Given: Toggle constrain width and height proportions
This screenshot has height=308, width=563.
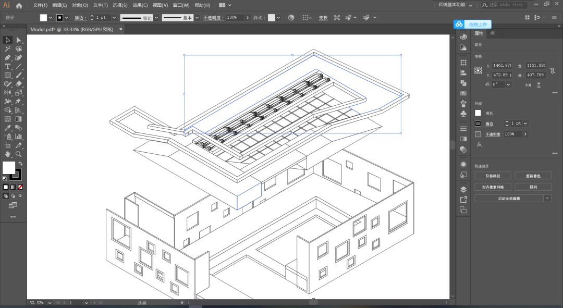Looking at the screenshot, I should [553, 71].
